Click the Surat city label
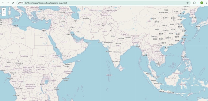208x101 pixels. (x=108, y=48)
